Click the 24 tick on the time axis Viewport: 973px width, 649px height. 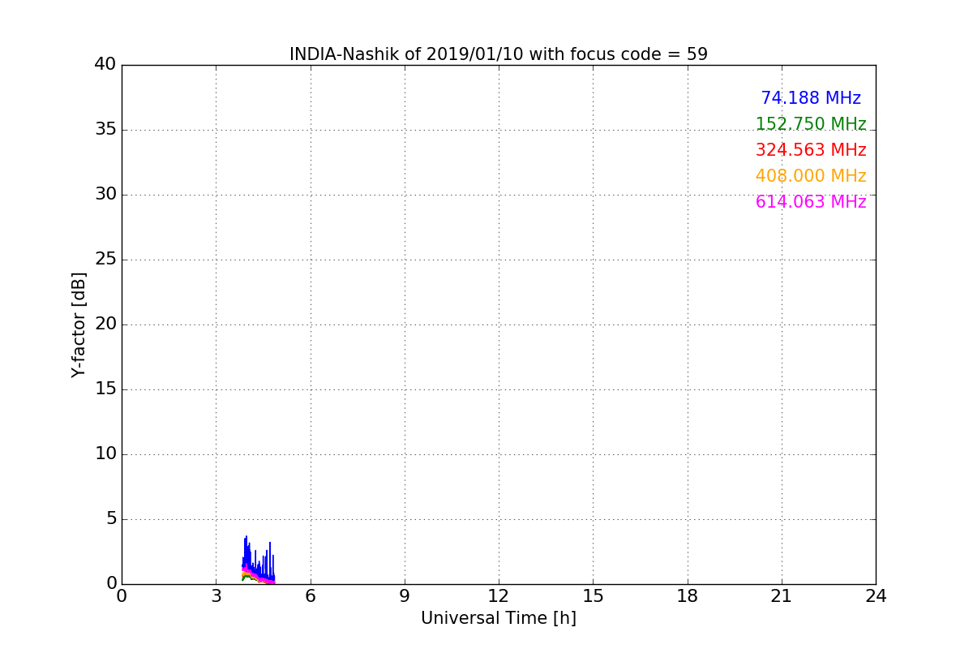click(x=876, y=595)
